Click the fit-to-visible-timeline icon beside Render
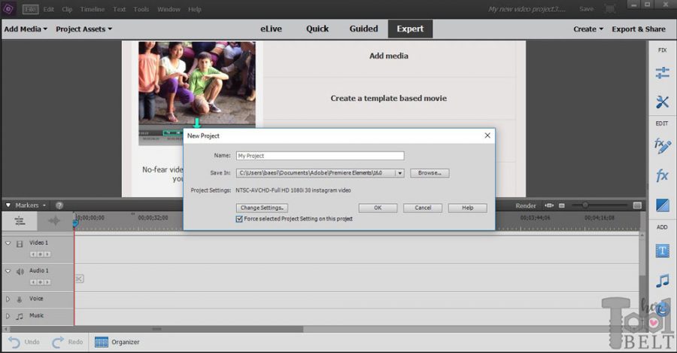The width and height of the screenshot is (677, 353). click(x=549, y=205)
